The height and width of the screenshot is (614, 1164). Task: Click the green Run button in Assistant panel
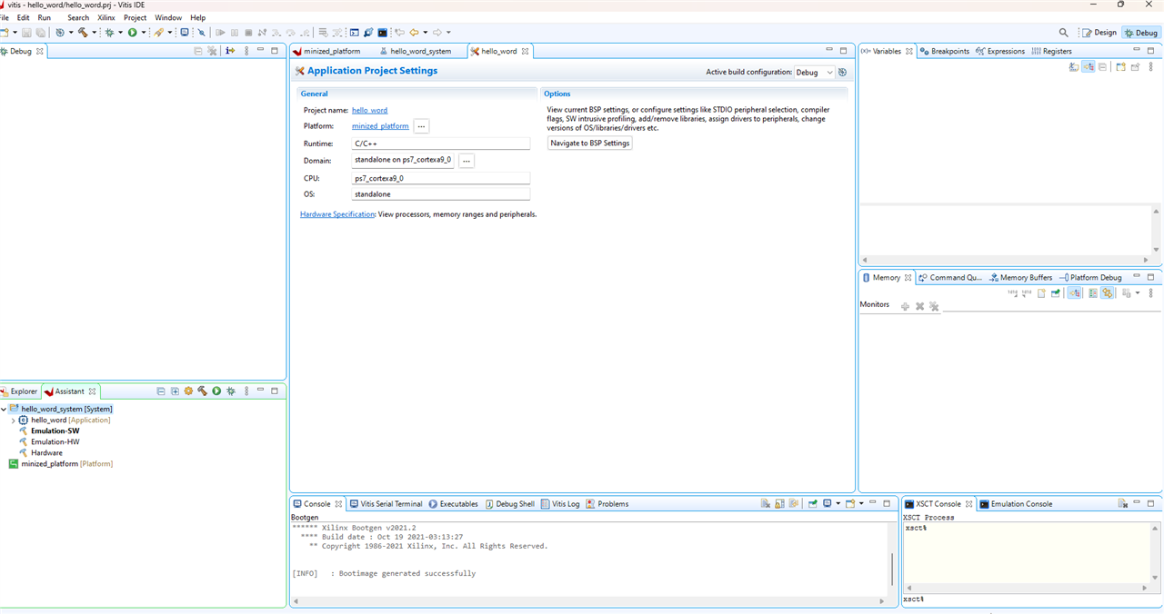(x=216, y=391)
